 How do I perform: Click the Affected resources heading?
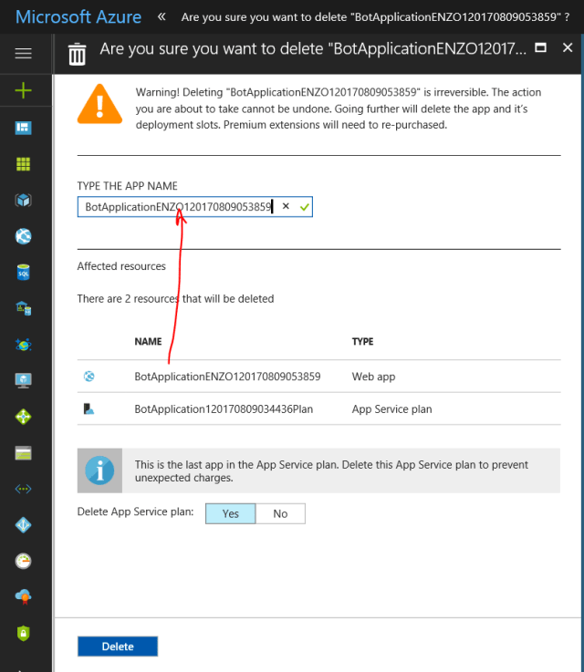pyautogui.click(x=121, y=266)
